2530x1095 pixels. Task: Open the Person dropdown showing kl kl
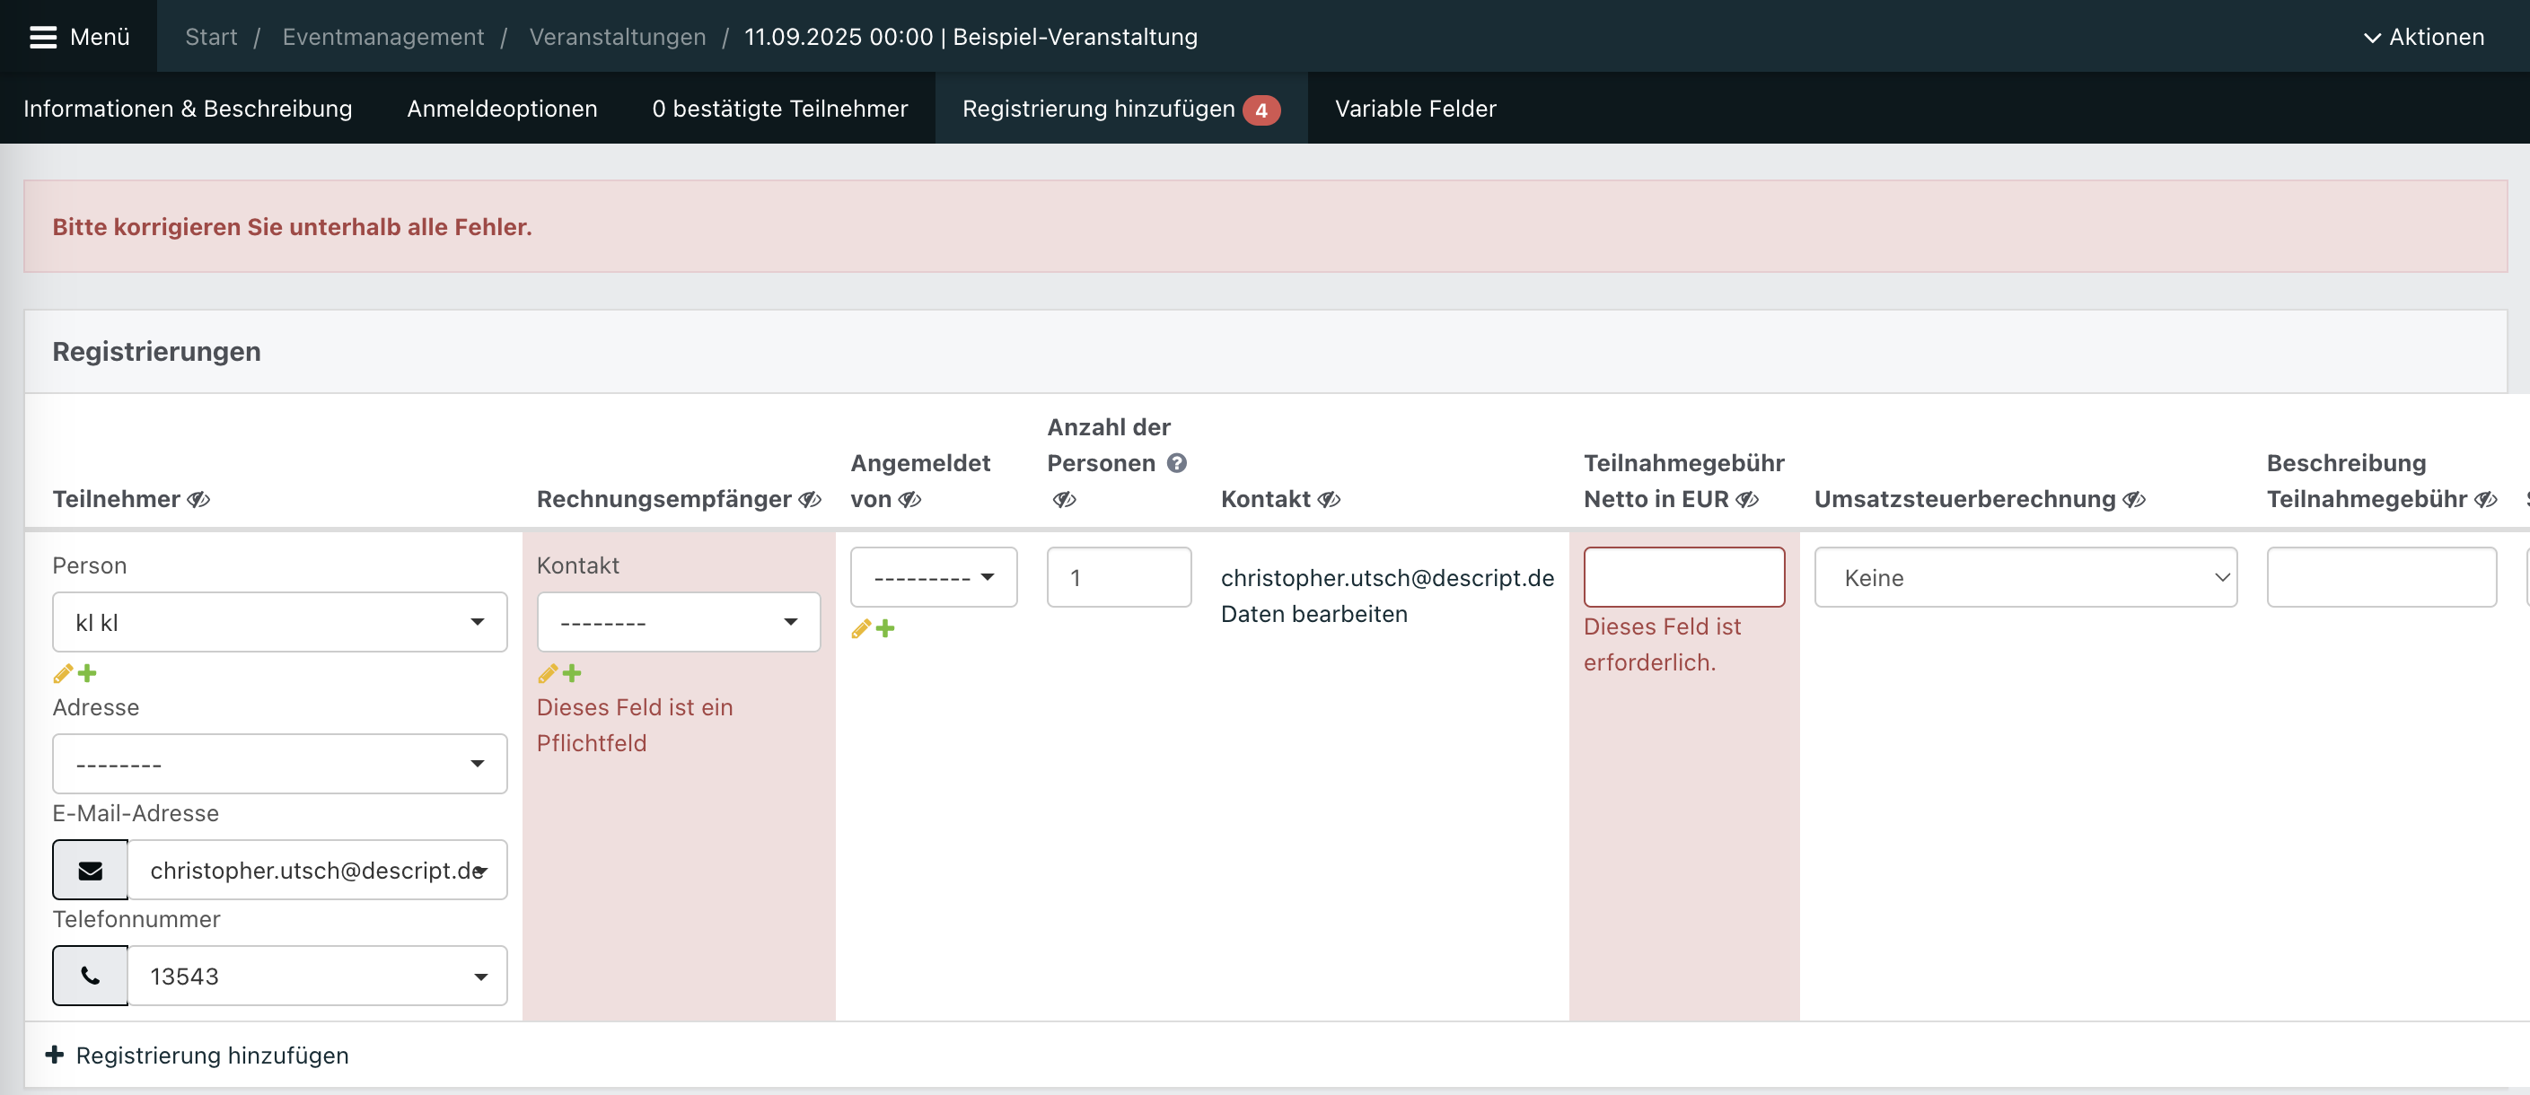[280, 623]
